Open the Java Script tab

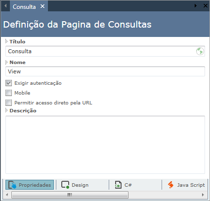186,185
